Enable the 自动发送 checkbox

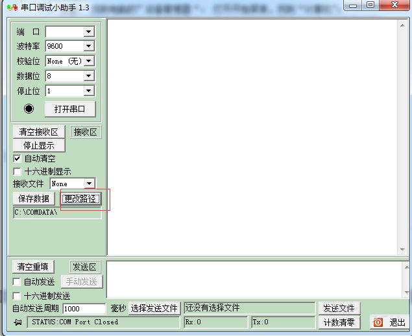(17, 282)
